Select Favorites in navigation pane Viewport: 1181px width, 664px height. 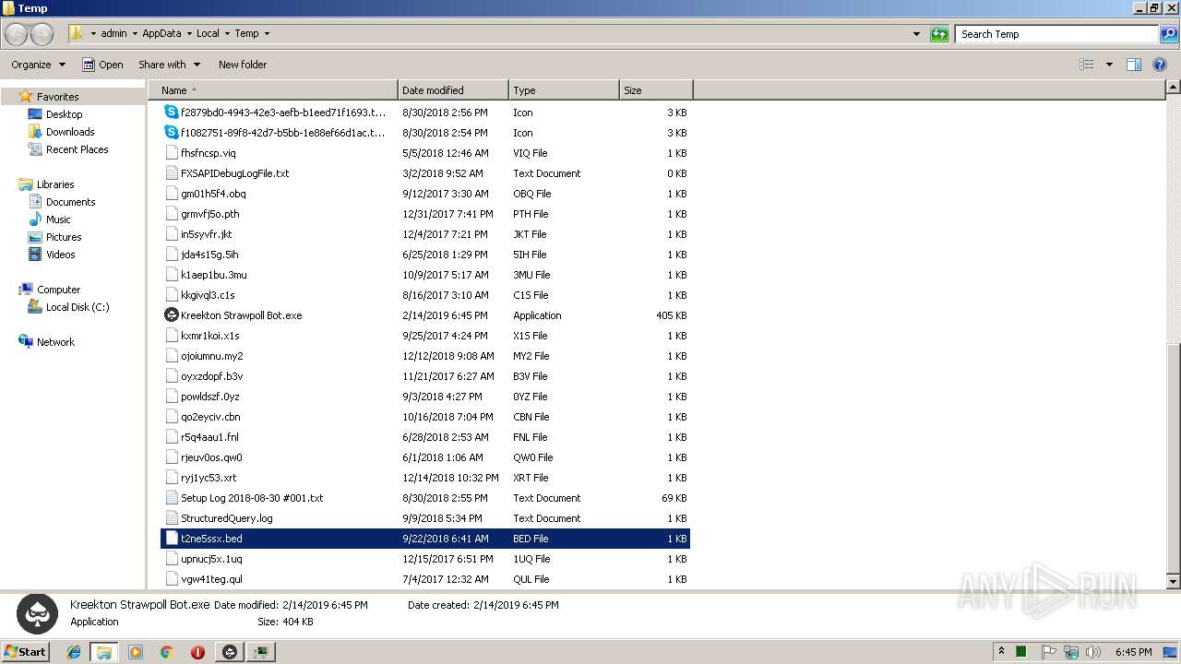coord(57,97)
